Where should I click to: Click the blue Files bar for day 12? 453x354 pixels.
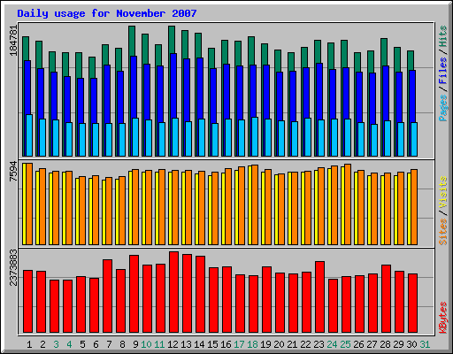coord(174,86)
